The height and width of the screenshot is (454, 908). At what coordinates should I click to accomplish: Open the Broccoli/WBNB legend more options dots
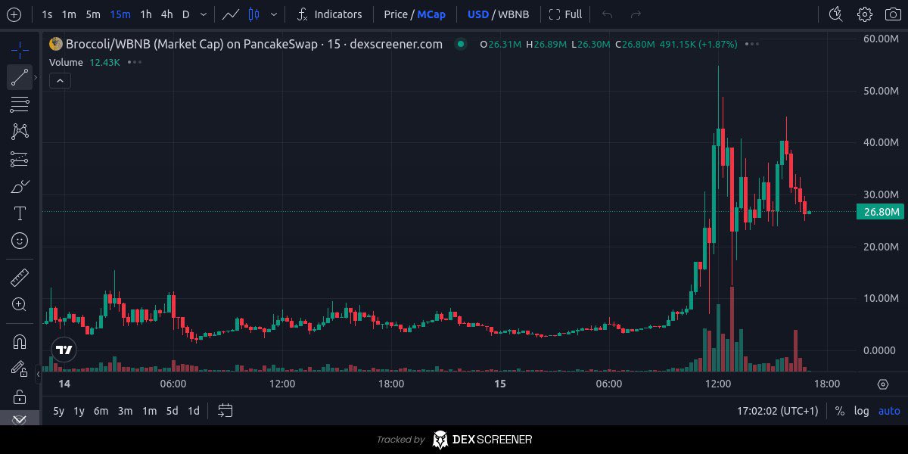click(x=751, y=44)
